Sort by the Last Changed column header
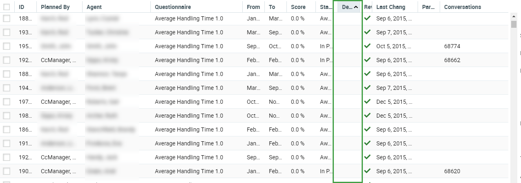 coord(391,7)
